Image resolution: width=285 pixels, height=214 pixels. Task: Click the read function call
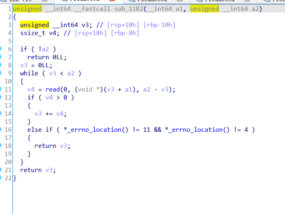pos(53,89)
